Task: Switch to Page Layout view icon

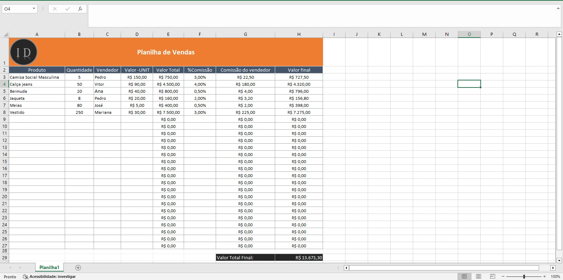Action: pos(478,276)
